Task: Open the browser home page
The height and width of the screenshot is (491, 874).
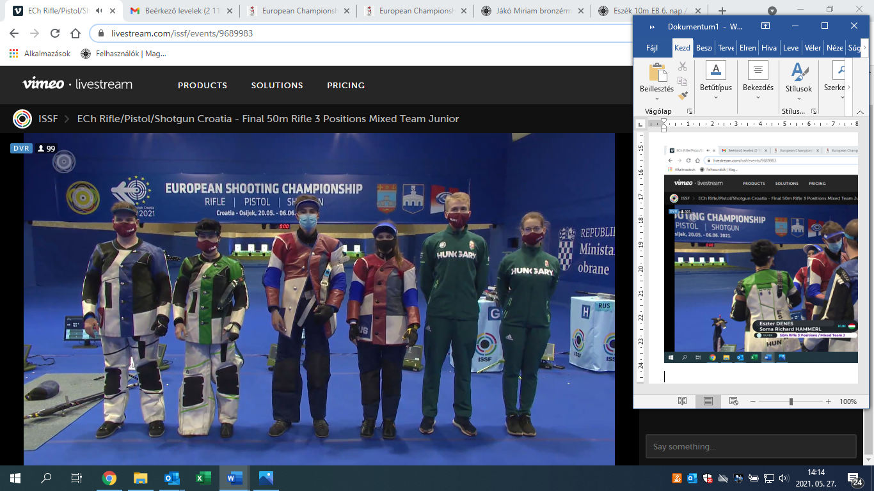Action: (75, 33)
